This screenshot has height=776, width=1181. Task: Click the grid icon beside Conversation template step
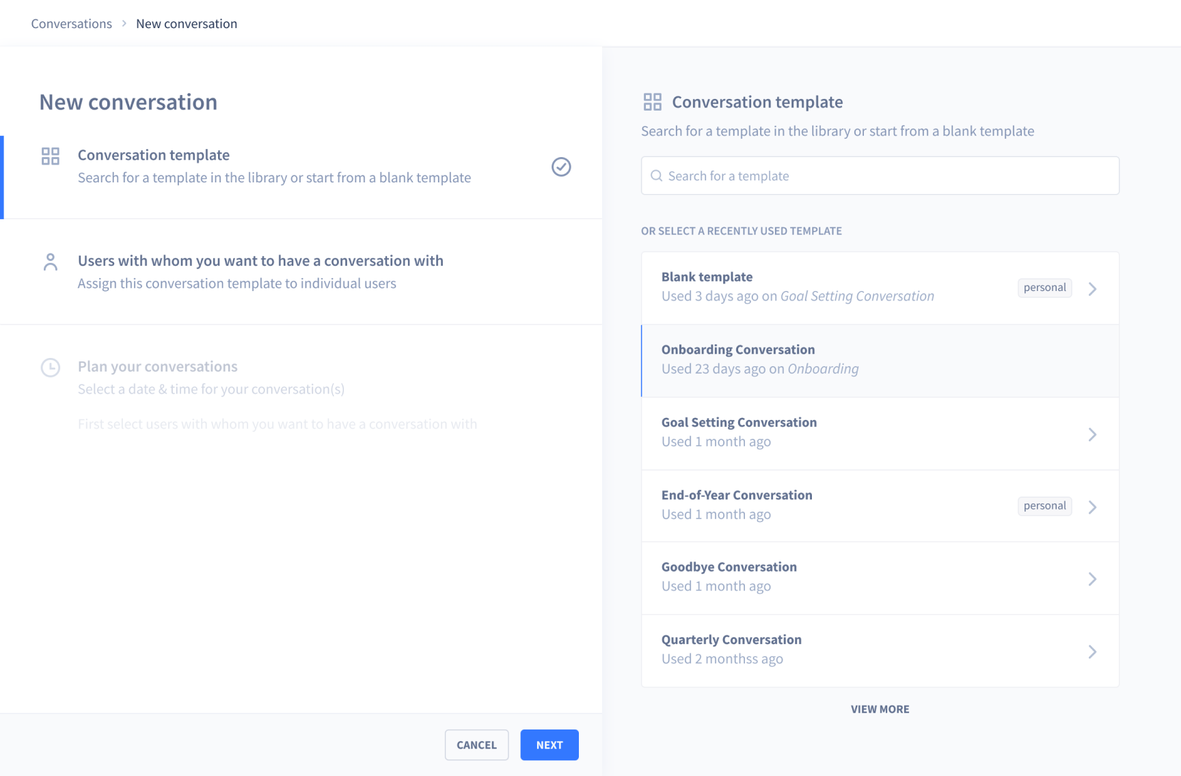tap(51, 156)
